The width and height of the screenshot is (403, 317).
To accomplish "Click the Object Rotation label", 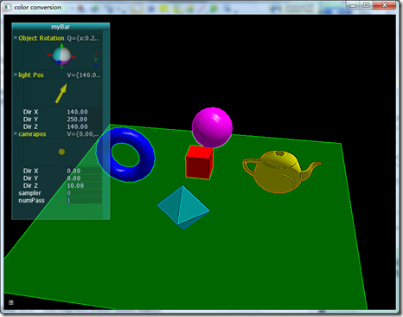I will [x=42, y=38].
